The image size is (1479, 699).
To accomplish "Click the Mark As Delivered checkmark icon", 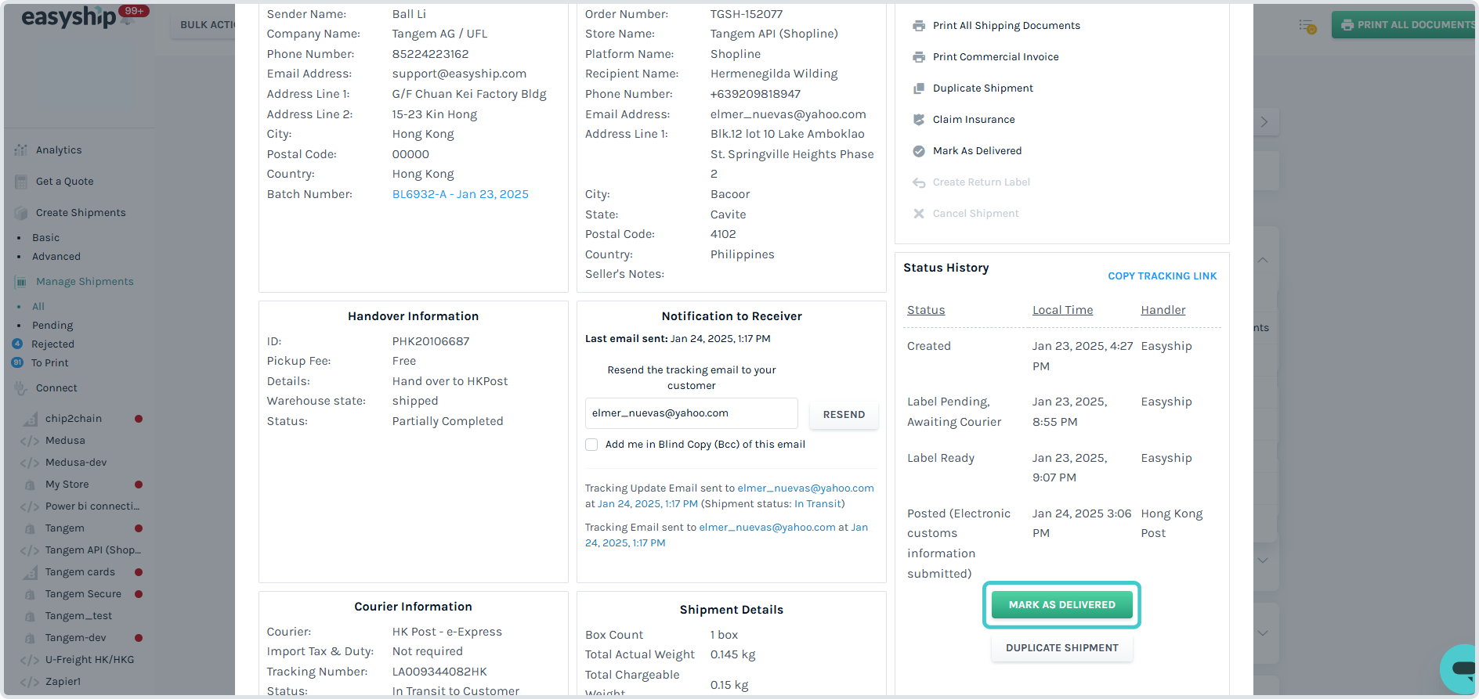I will coord(919,151).
